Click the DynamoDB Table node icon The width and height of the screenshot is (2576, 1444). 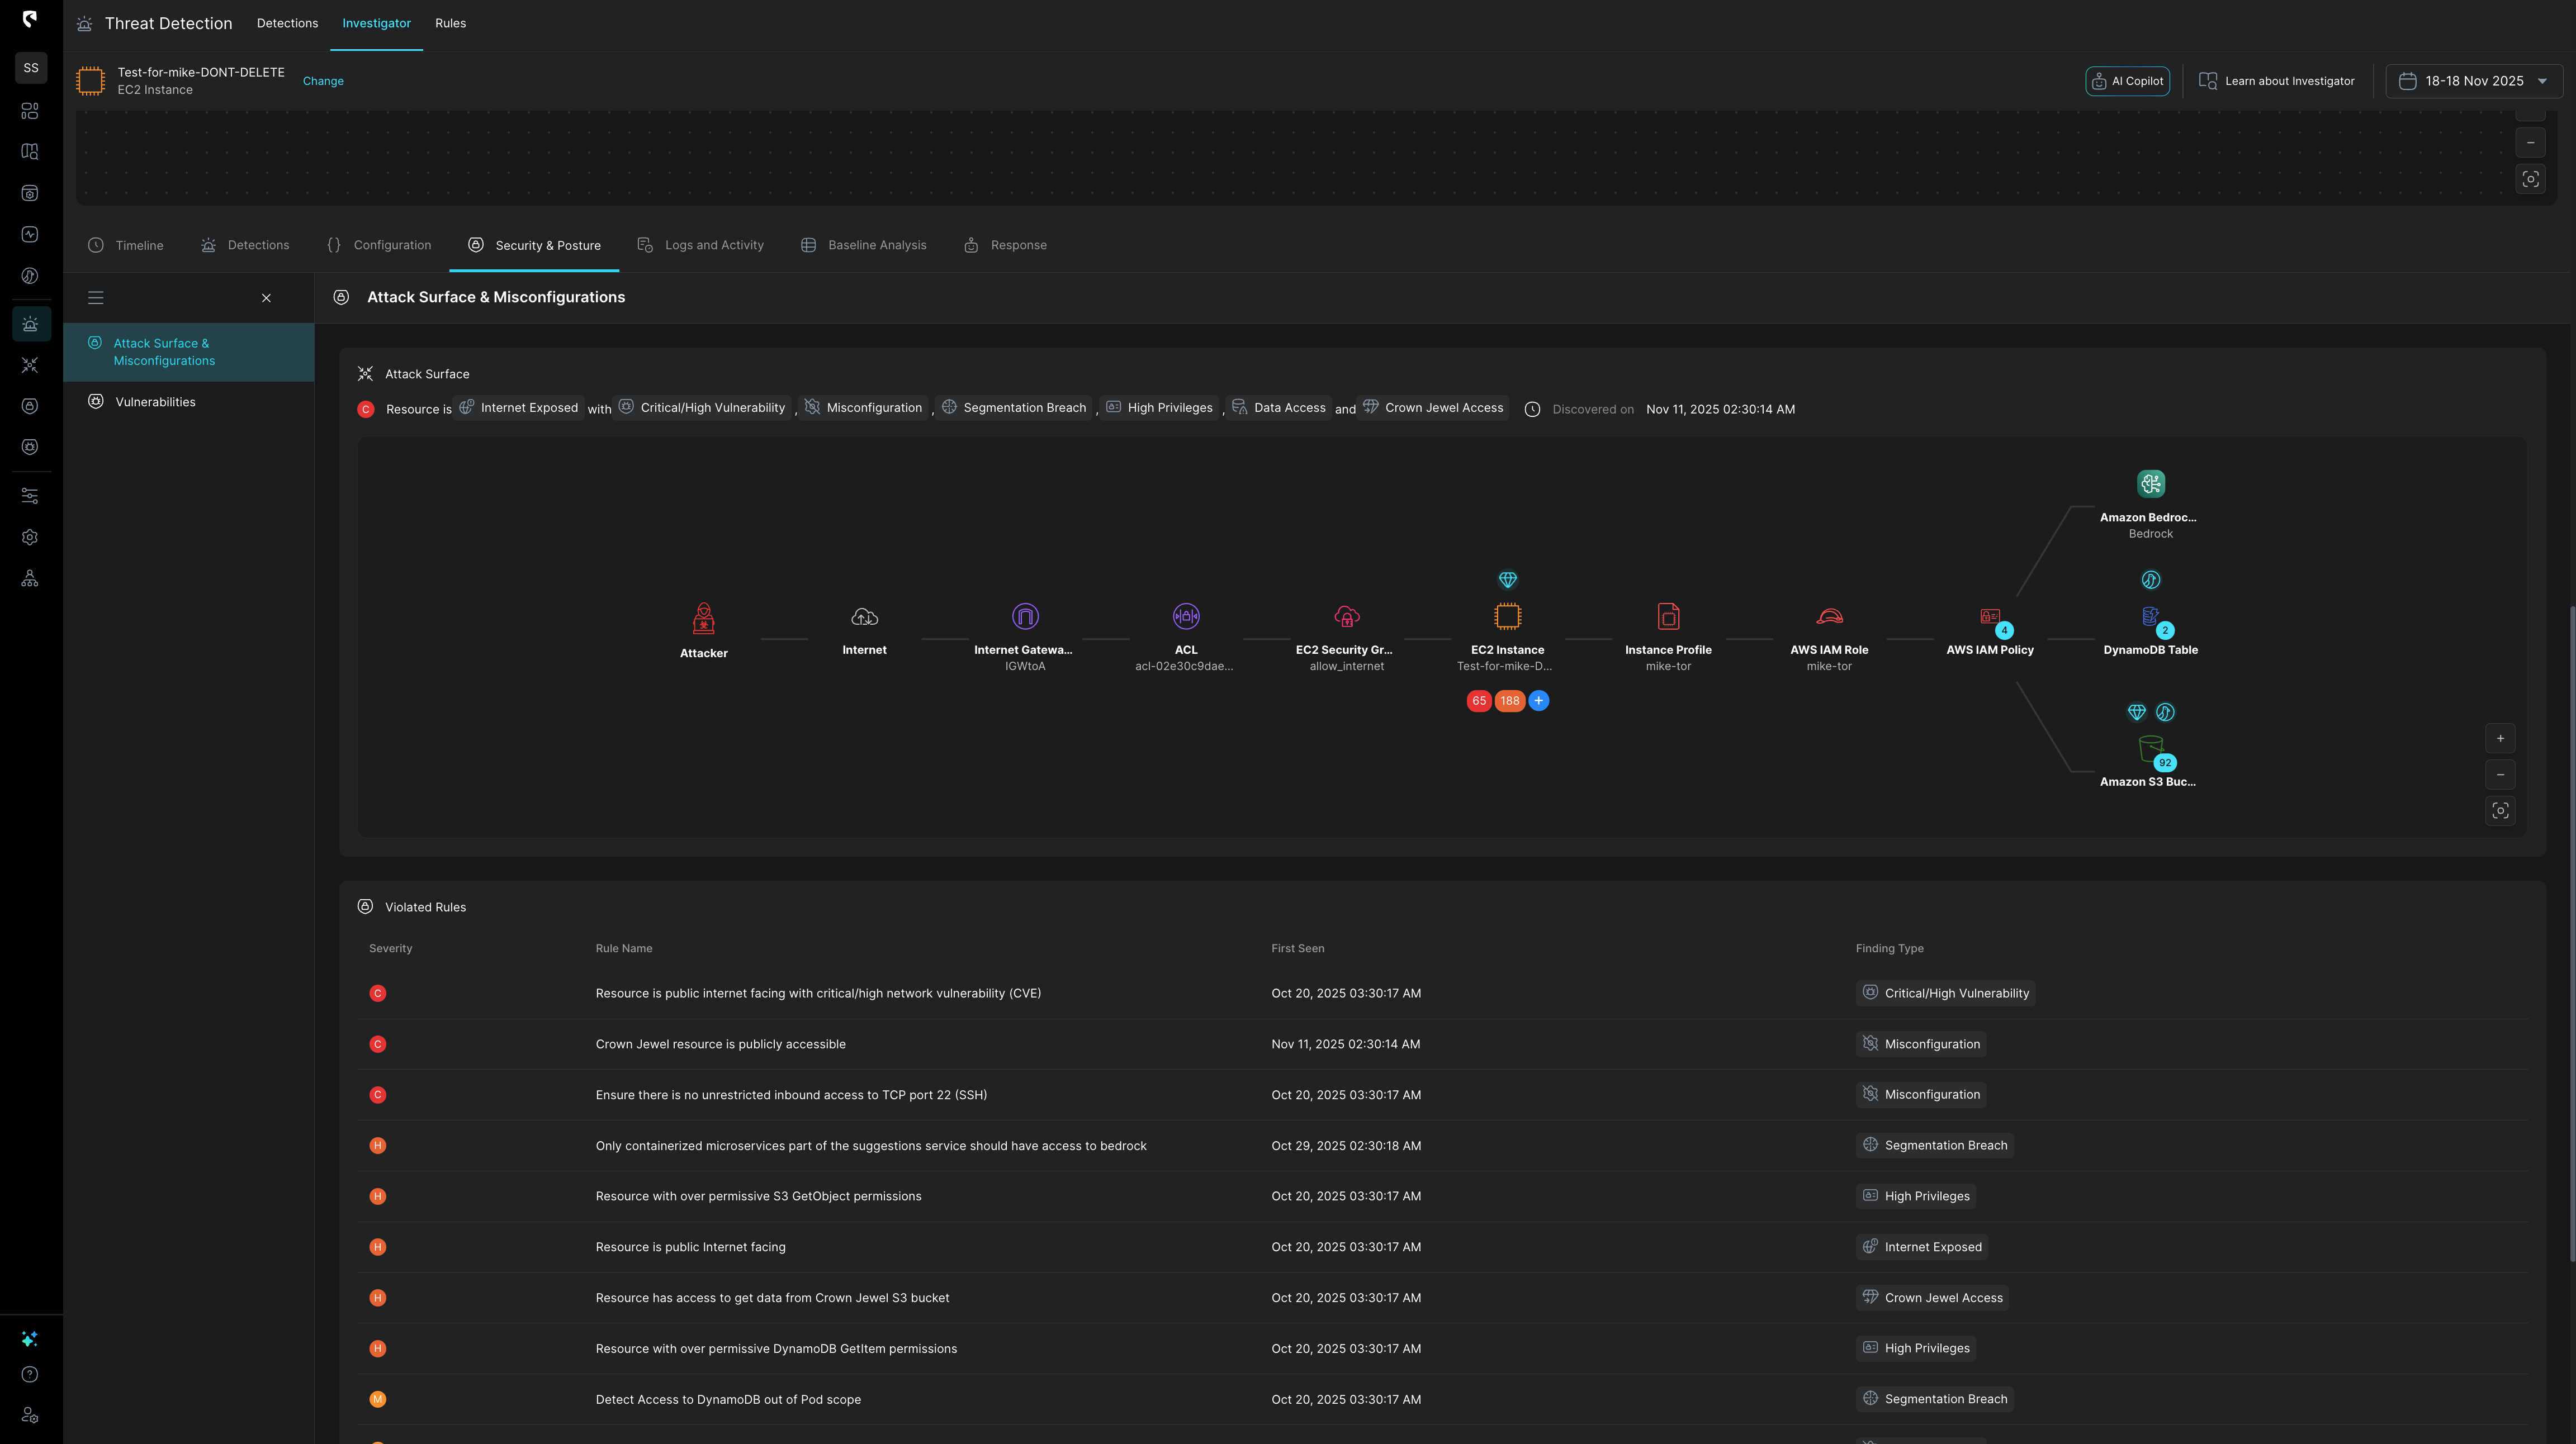[x=2150, y=616]
